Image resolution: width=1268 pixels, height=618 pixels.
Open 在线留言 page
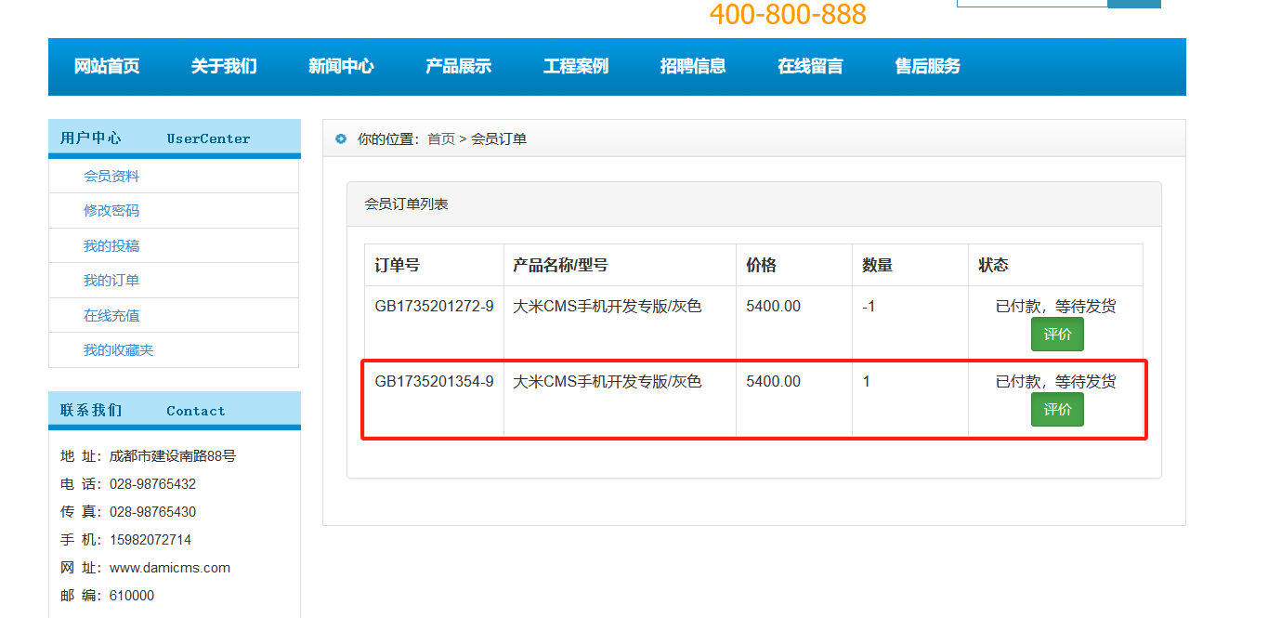tap(810, 66)
